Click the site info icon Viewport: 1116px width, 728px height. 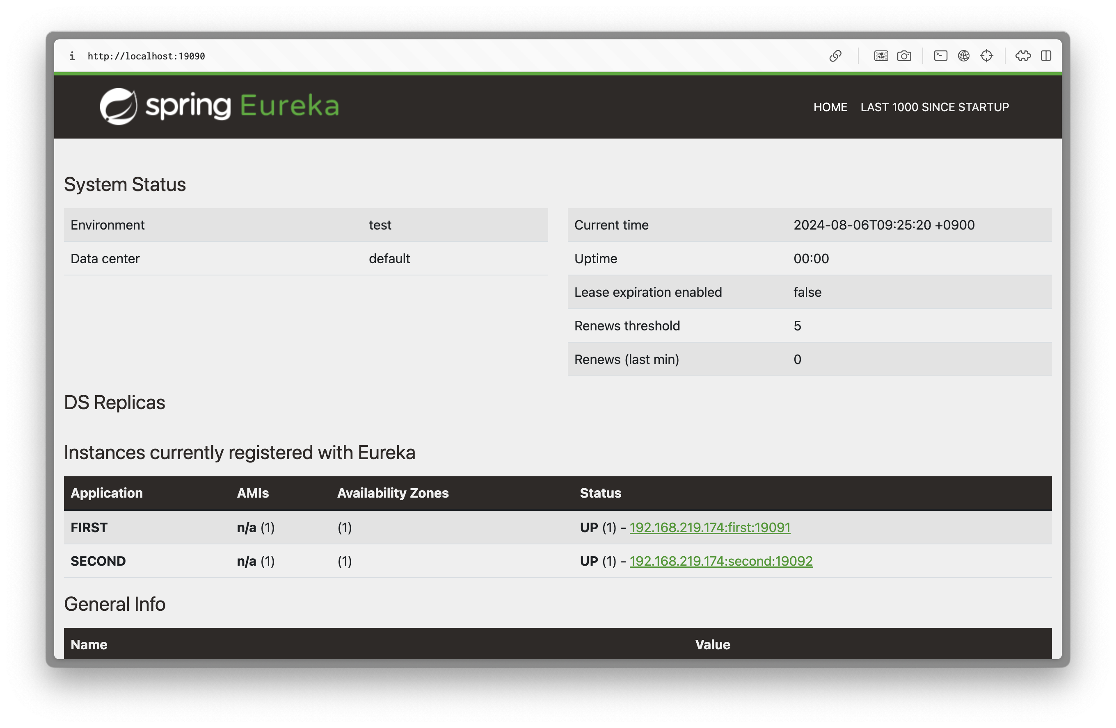coord(72,56)
